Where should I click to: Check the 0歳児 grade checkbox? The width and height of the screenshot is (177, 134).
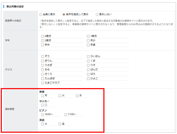[x=43, y=36]
